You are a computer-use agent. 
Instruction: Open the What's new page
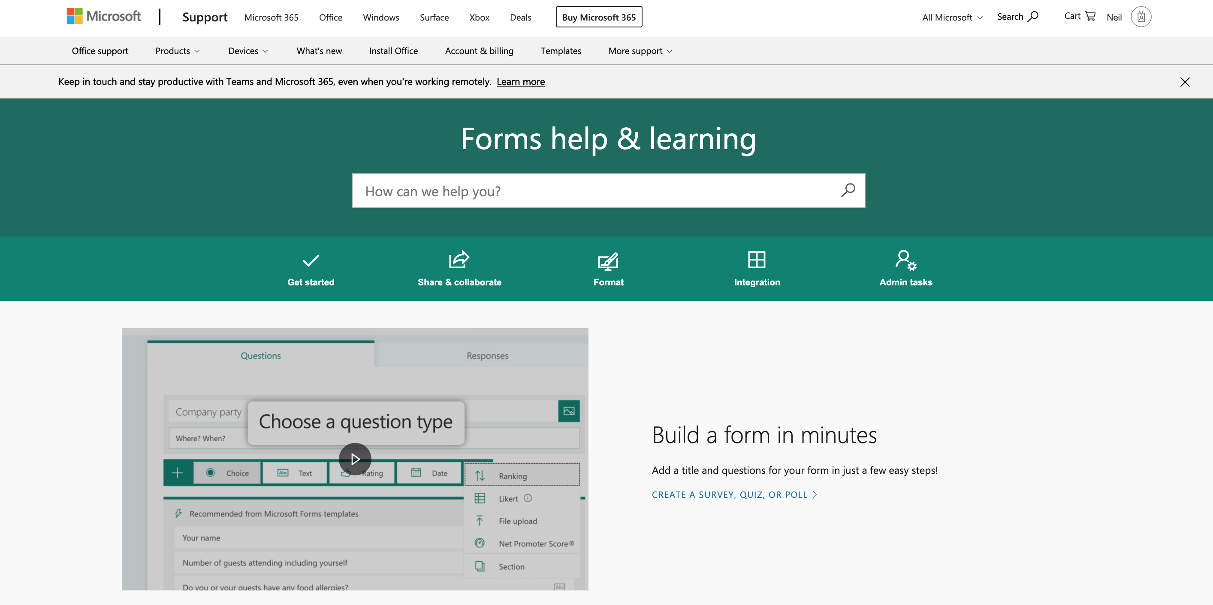[319, 51]
